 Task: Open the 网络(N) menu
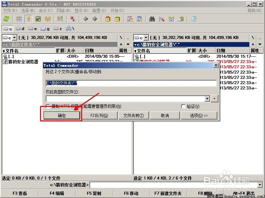tap(63, 11)
